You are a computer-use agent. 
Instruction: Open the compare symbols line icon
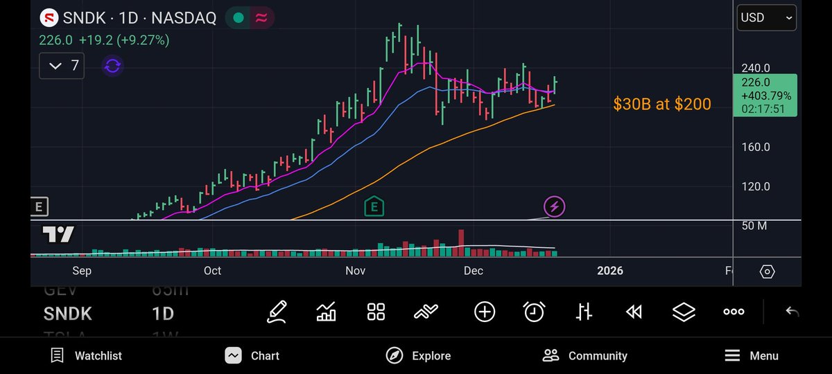coord(426,312)
